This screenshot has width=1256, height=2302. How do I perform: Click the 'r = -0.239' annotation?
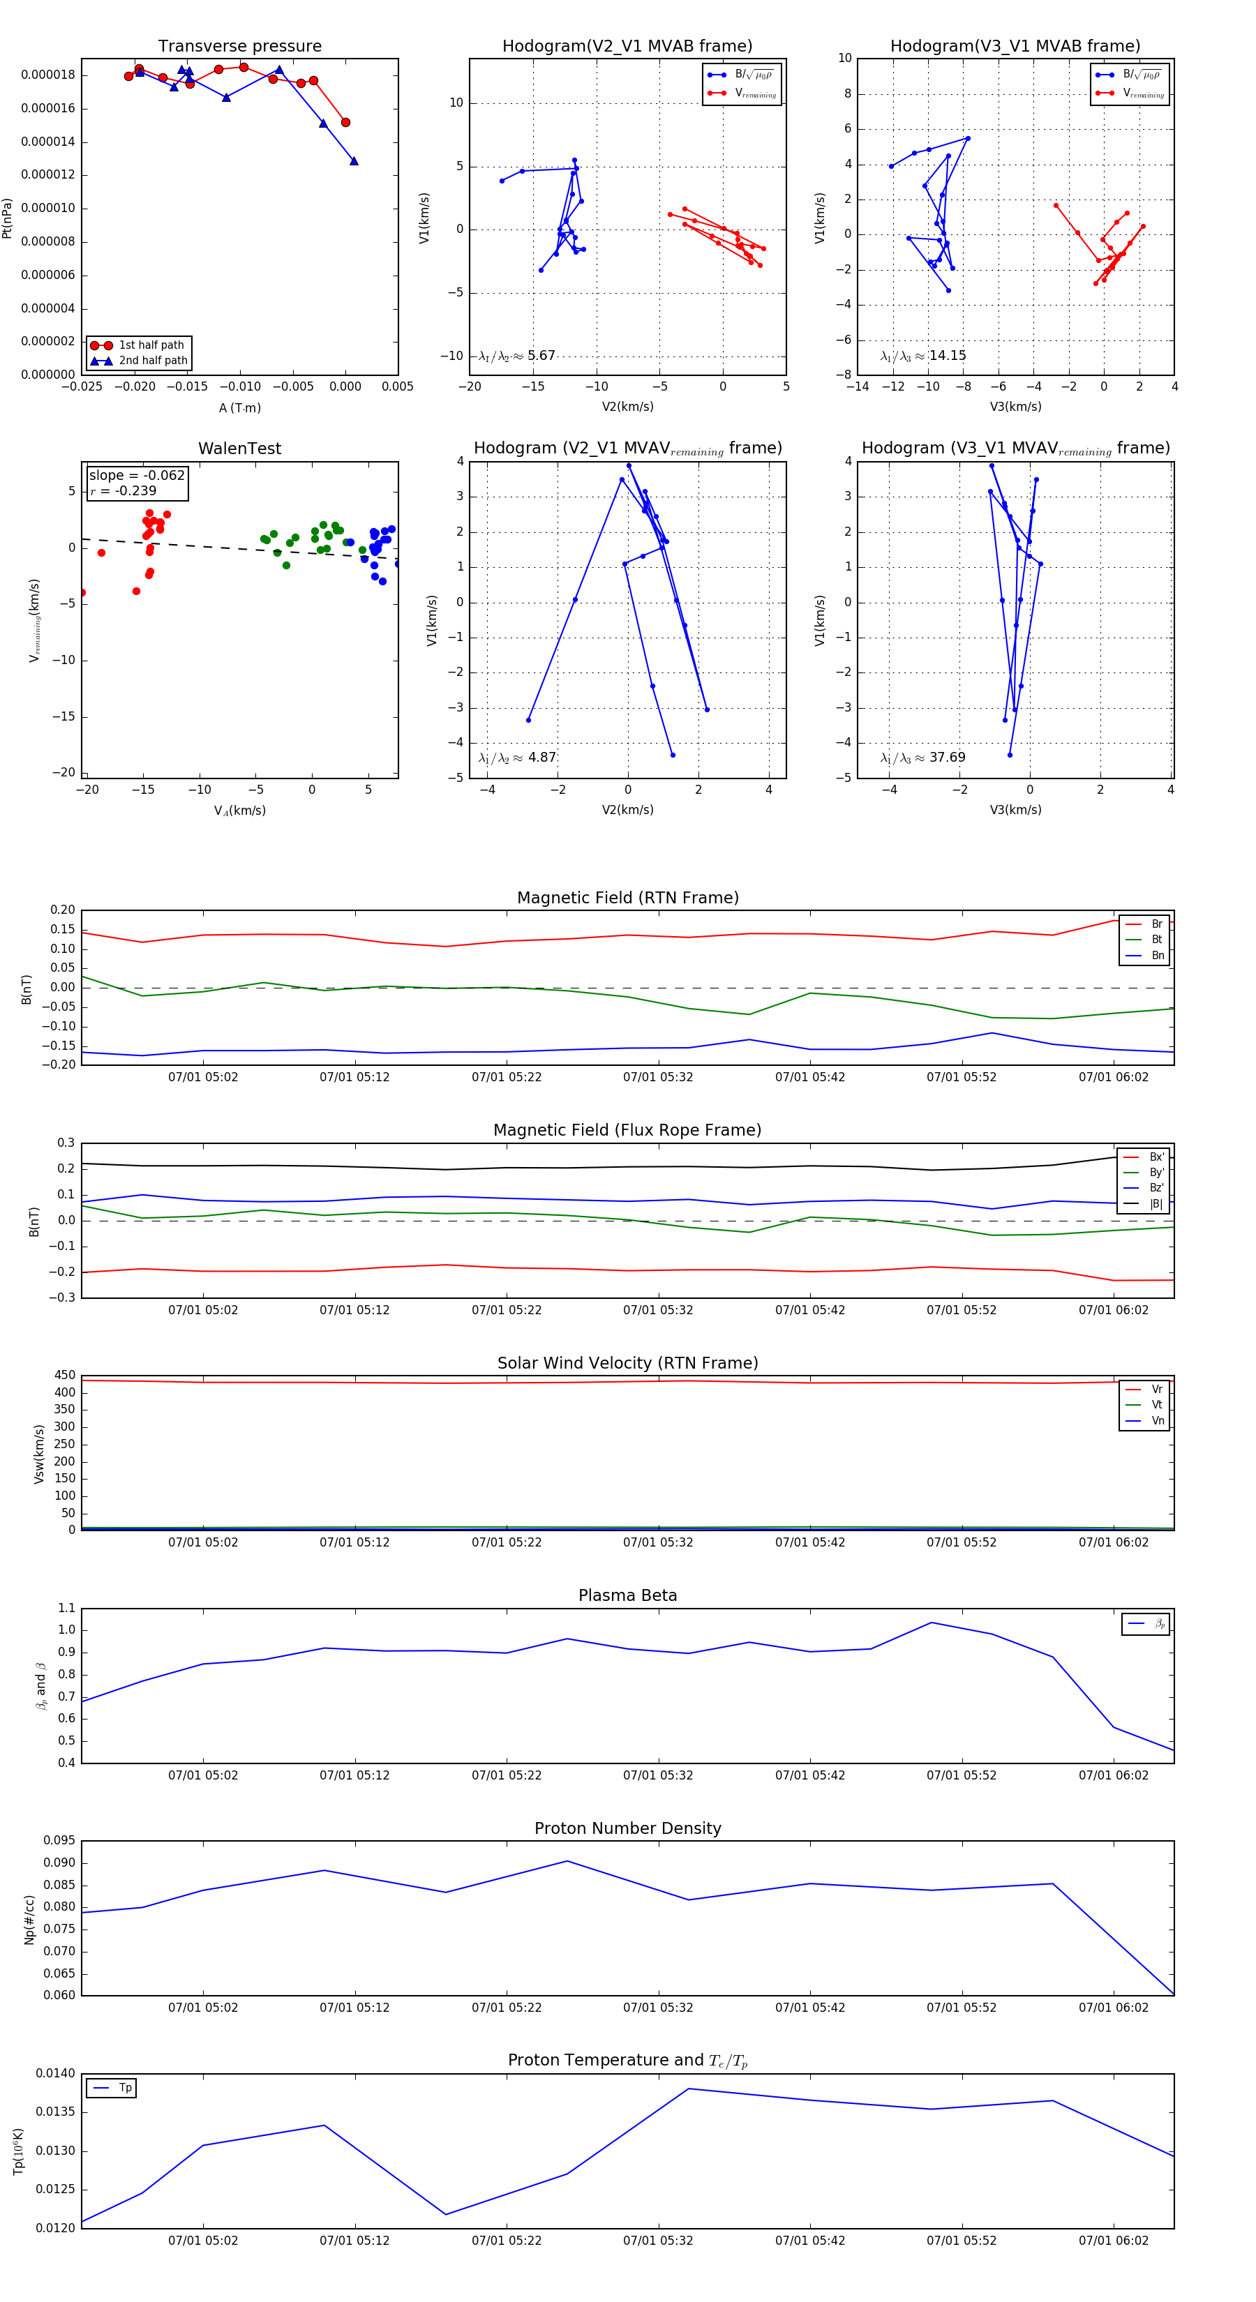tap(124, 490)
